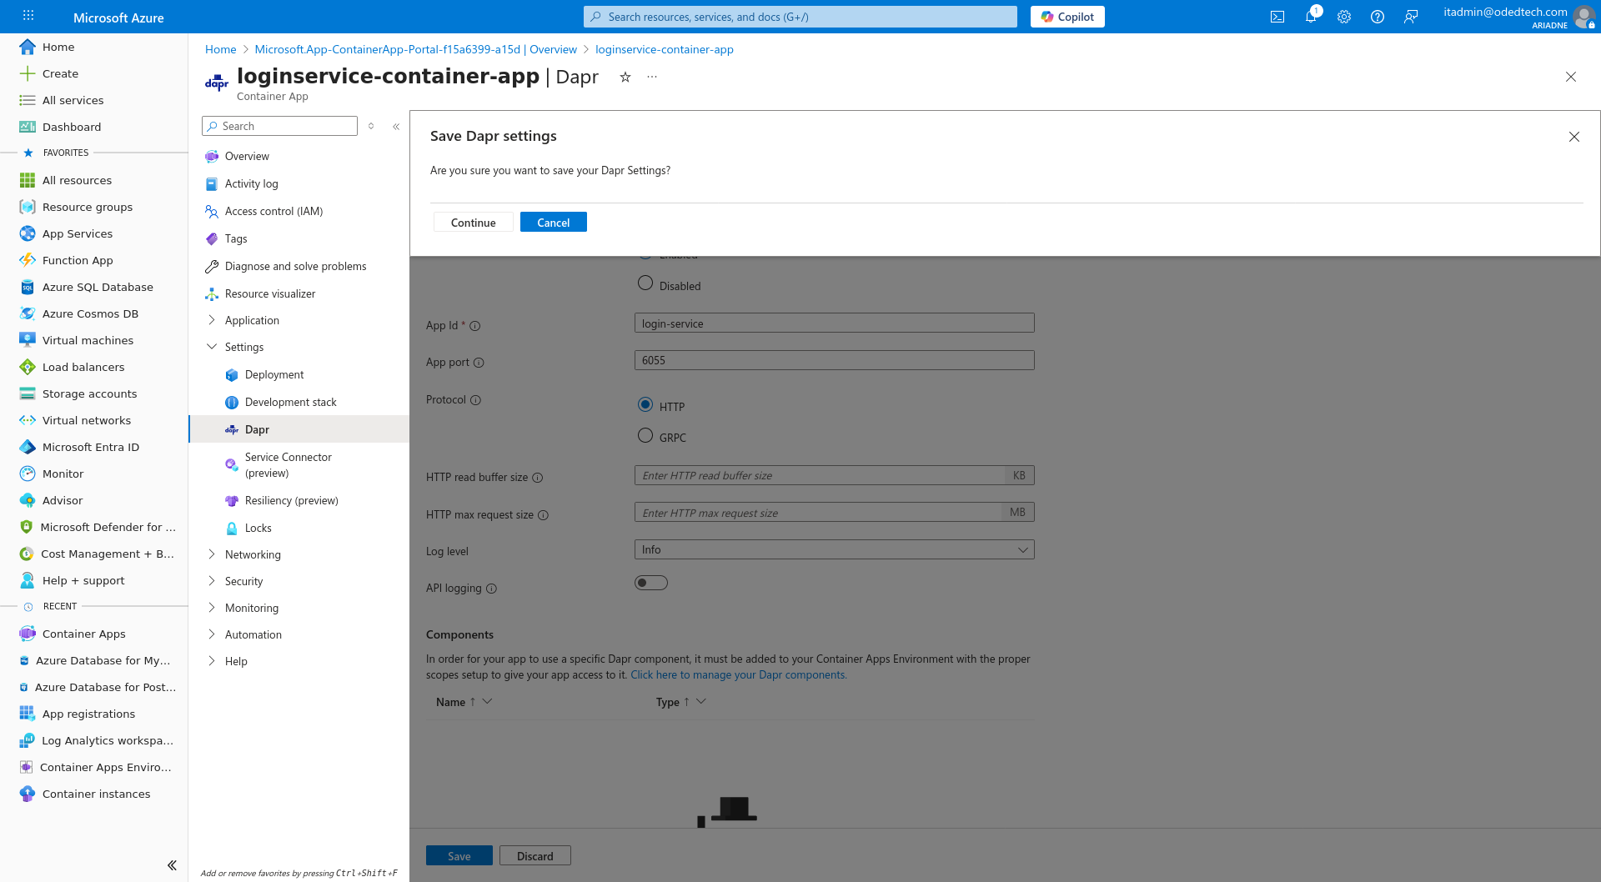Open the feedback icon in top bar
Viewport: 1601px width, 882px height.
point(1411,17)
